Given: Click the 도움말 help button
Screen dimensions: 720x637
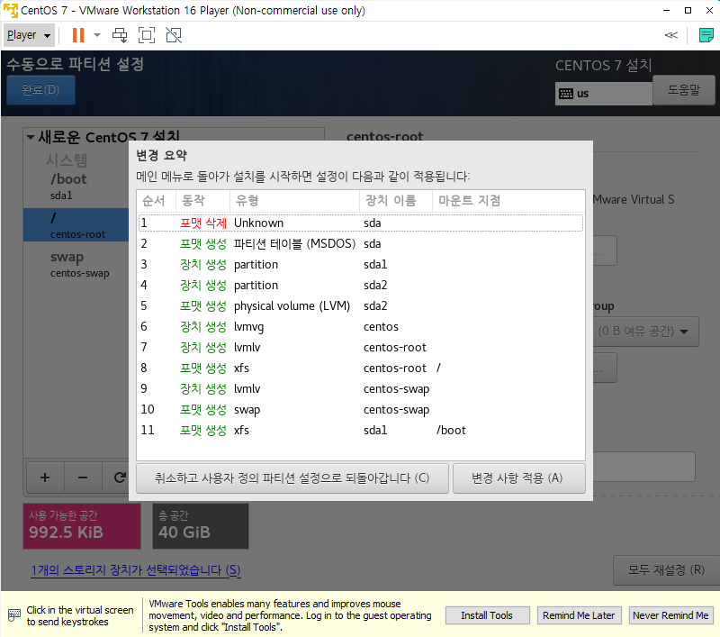Looking at the screenshot, I should (x=684, y=89).
